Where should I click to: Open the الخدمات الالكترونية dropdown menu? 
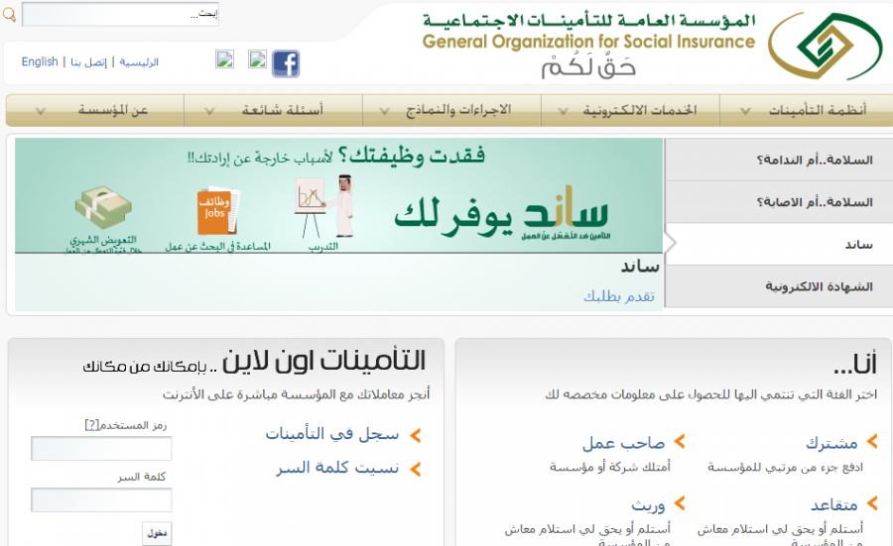(x=630, y=110)
